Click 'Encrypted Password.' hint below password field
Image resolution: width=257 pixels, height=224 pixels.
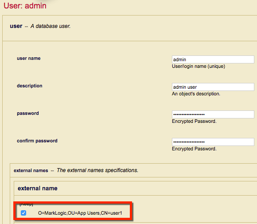coord(194,121)
